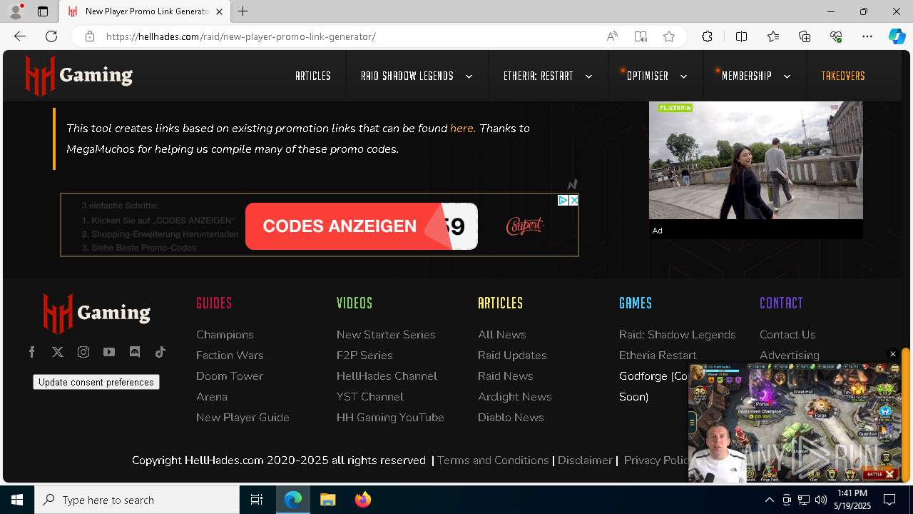
Task: Click the HH Gaming logo in header
Action: [78, 75]
